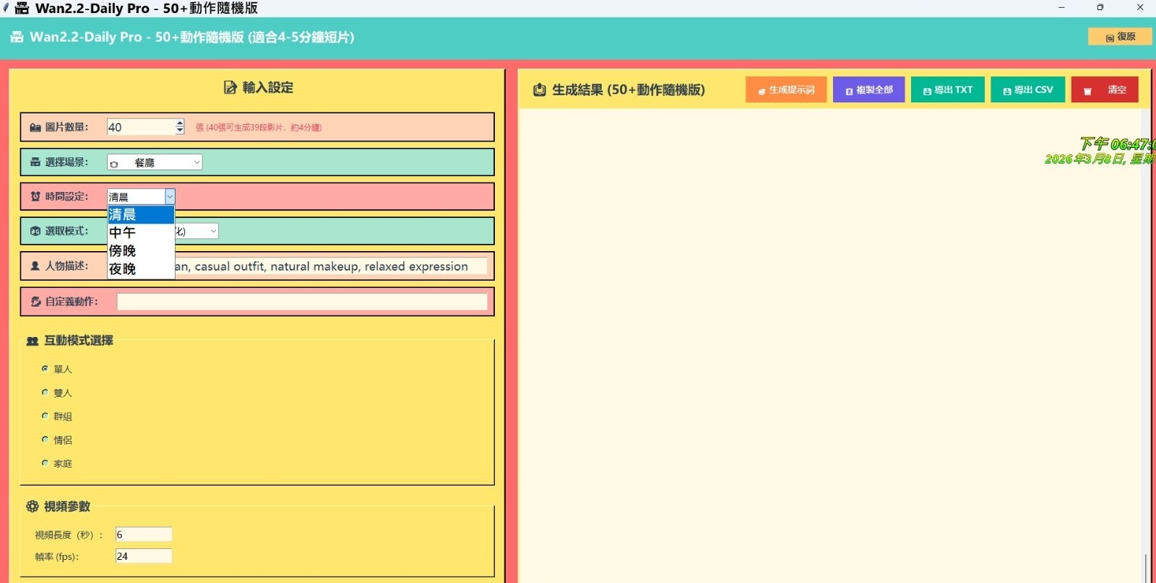Viewport: 1156px width, 583px height.
Task: Click the gear icon beside 視頻參數
Action: [x=33, y=507]
